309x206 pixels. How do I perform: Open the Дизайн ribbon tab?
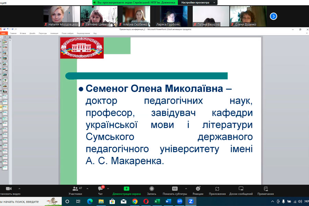click(x=32, y=33)
